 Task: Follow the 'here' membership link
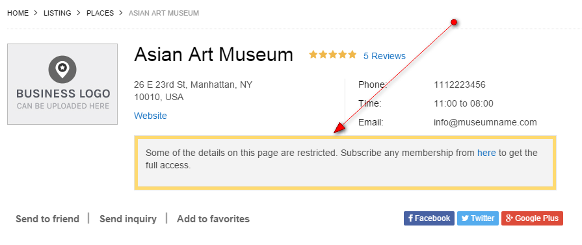pyautogui.click(x=486, y=153)
